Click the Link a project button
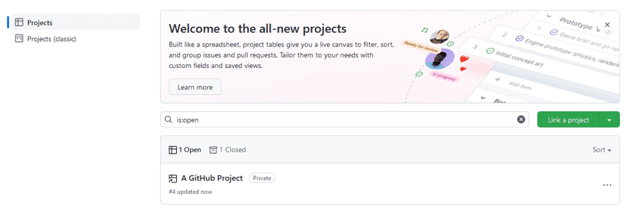The height and width of the screenshot is (215, 628). pyautogui.click(x=568, y=119)
